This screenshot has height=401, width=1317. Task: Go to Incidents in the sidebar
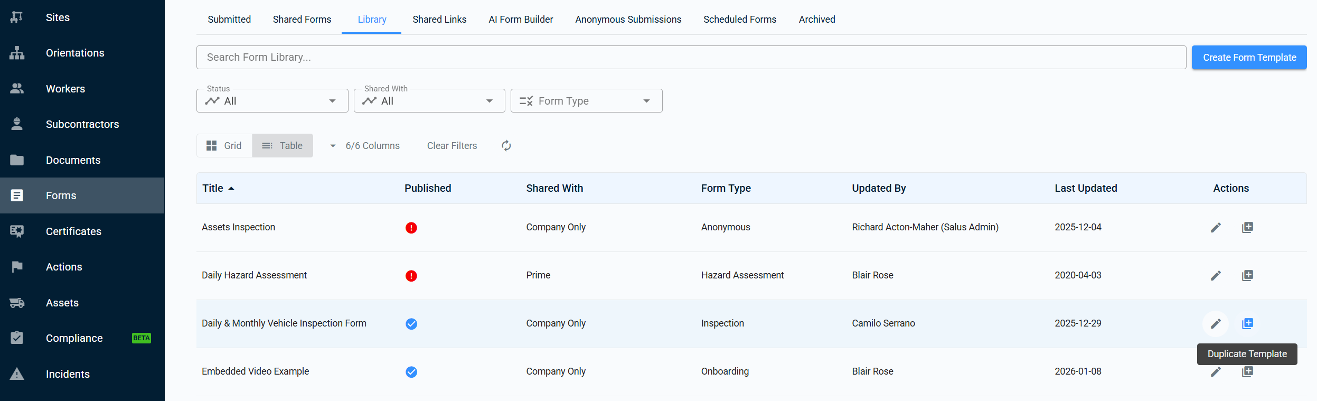pos(68,374)
